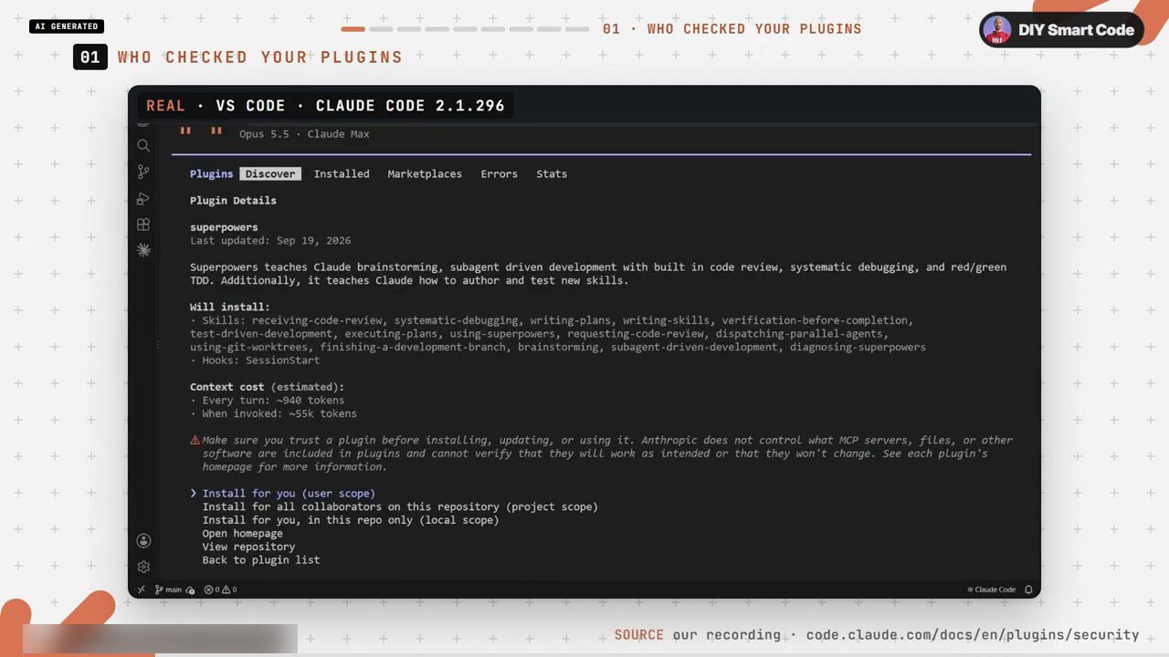Open the Claude Code spark icon panel

tap(143, 250)
